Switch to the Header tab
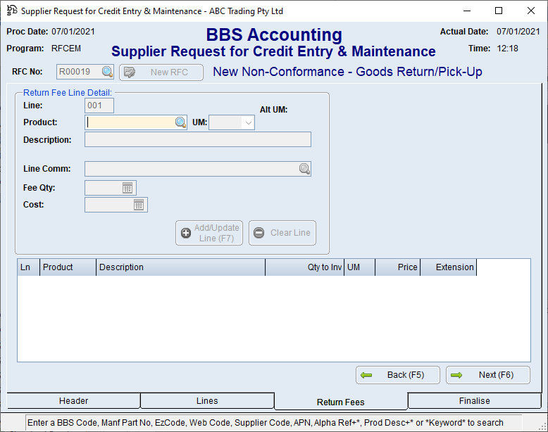Screen dimensions: 548x432 [74, 401]
